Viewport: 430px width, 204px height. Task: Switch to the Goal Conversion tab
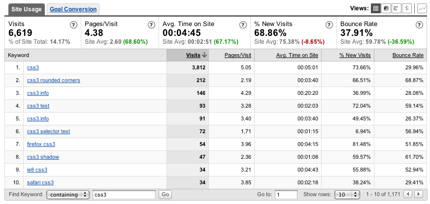coord(73,9)
